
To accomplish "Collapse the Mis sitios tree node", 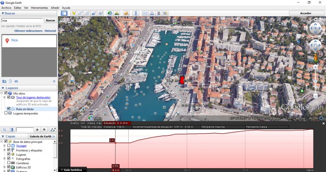I will click(x=2, y=93).
